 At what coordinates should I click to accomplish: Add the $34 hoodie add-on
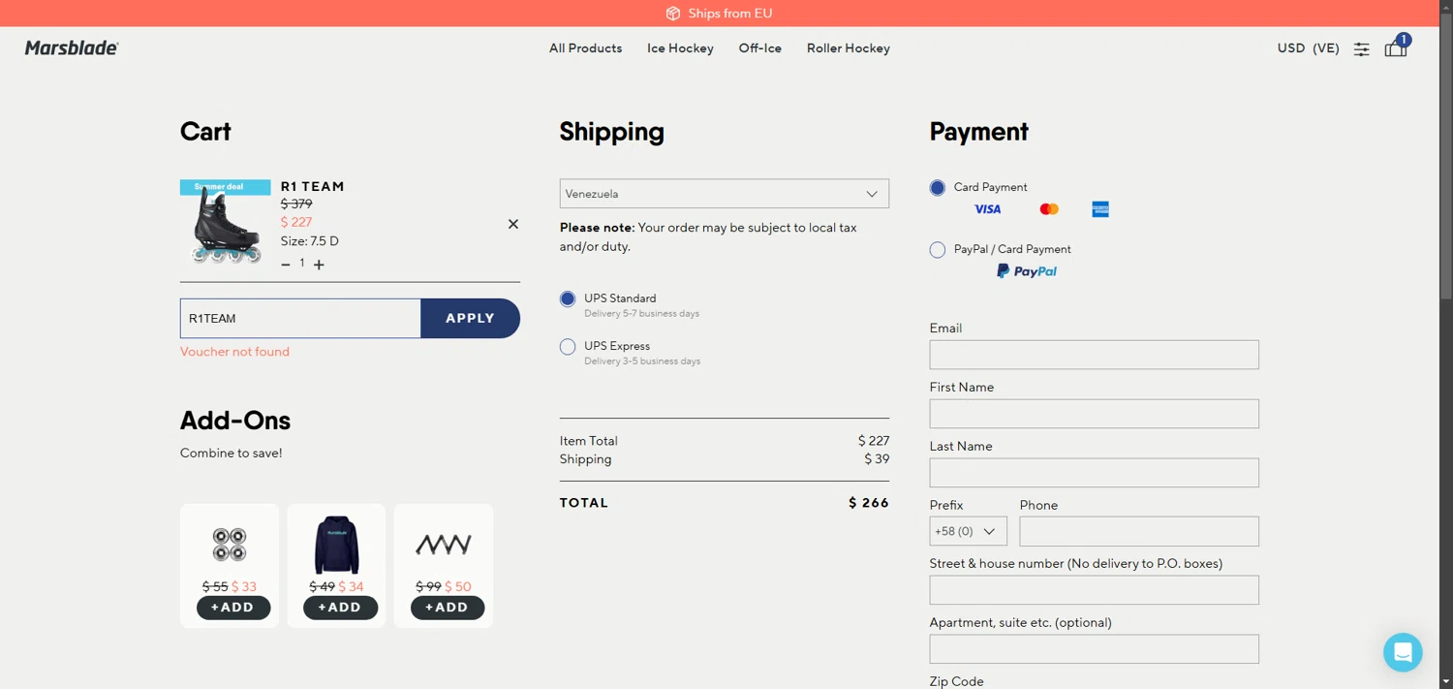coord(340,608)
